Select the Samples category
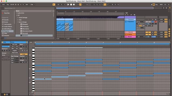172x96 pixels. 5,35
